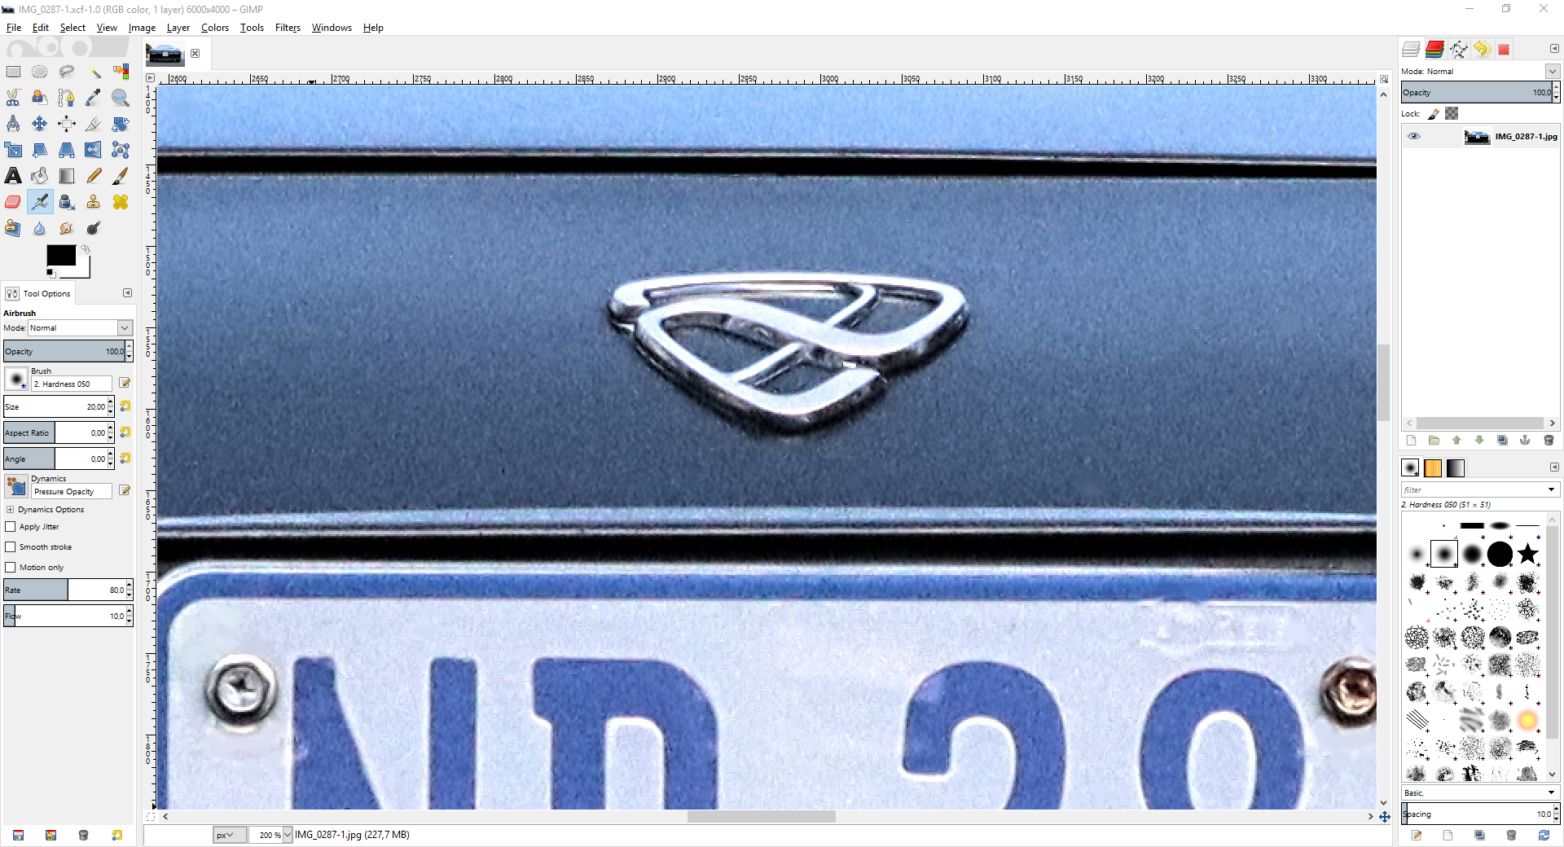Switch to the Undo History tab

pyautogui.click(x=1481, y=49)
